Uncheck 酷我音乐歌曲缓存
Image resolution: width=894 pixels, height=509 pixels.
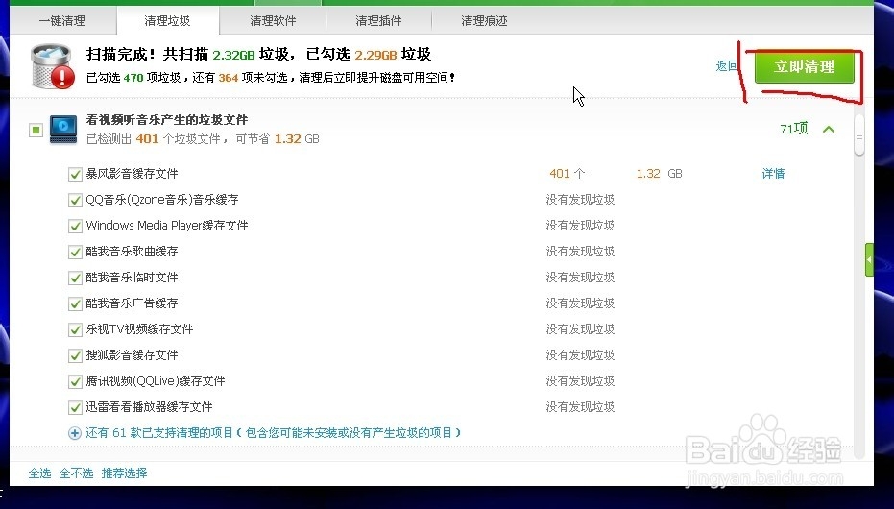[x=75, y=252]
